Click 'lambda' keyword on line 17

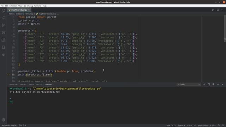(x=61, y=71)
